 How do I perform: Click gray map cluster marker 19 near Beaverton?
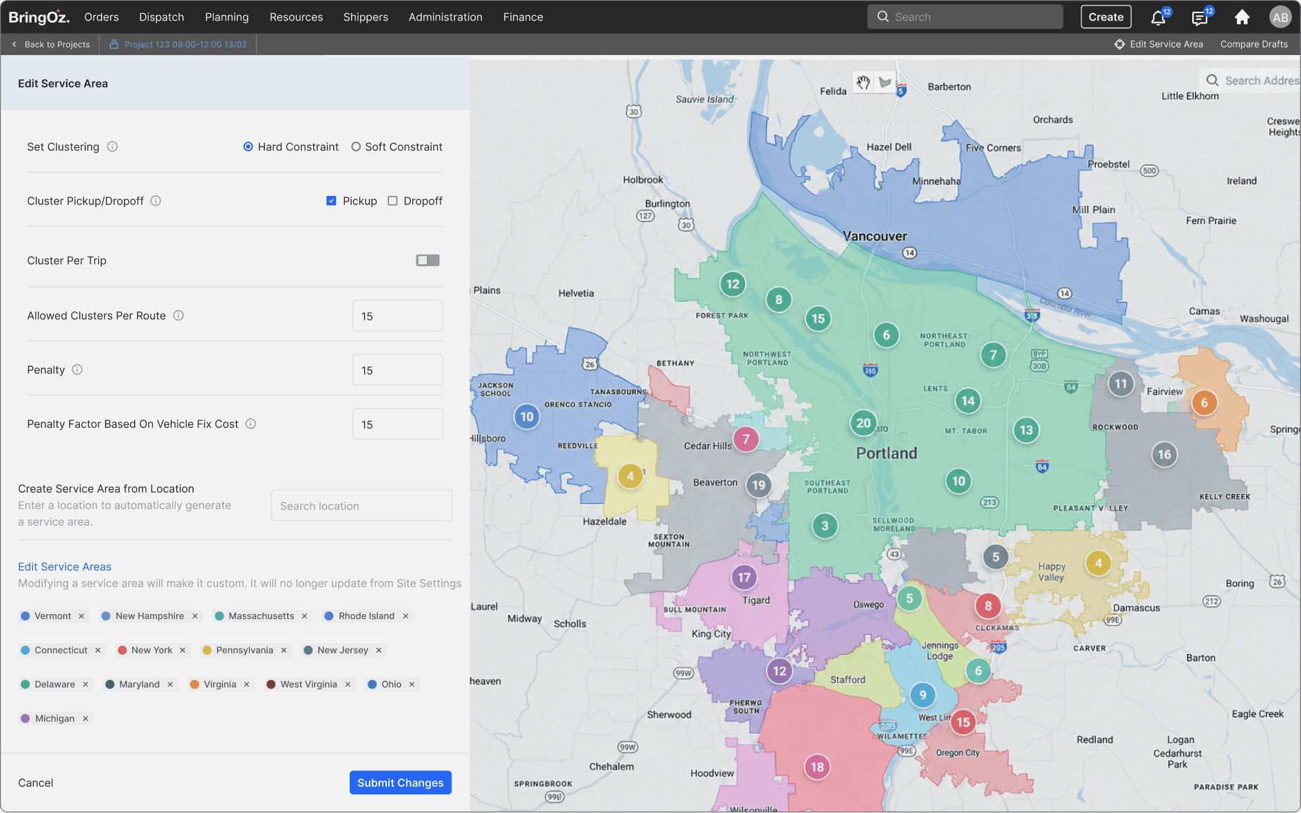coord(758,485)
